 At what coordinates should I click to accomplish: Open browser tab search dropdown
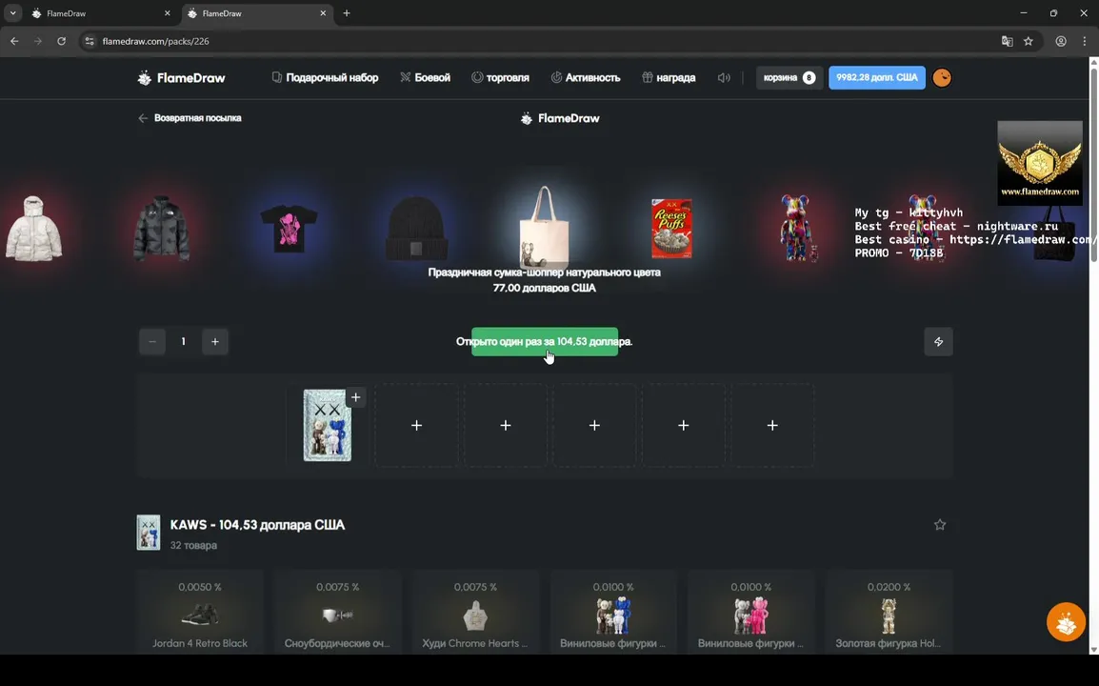point(12,13)
